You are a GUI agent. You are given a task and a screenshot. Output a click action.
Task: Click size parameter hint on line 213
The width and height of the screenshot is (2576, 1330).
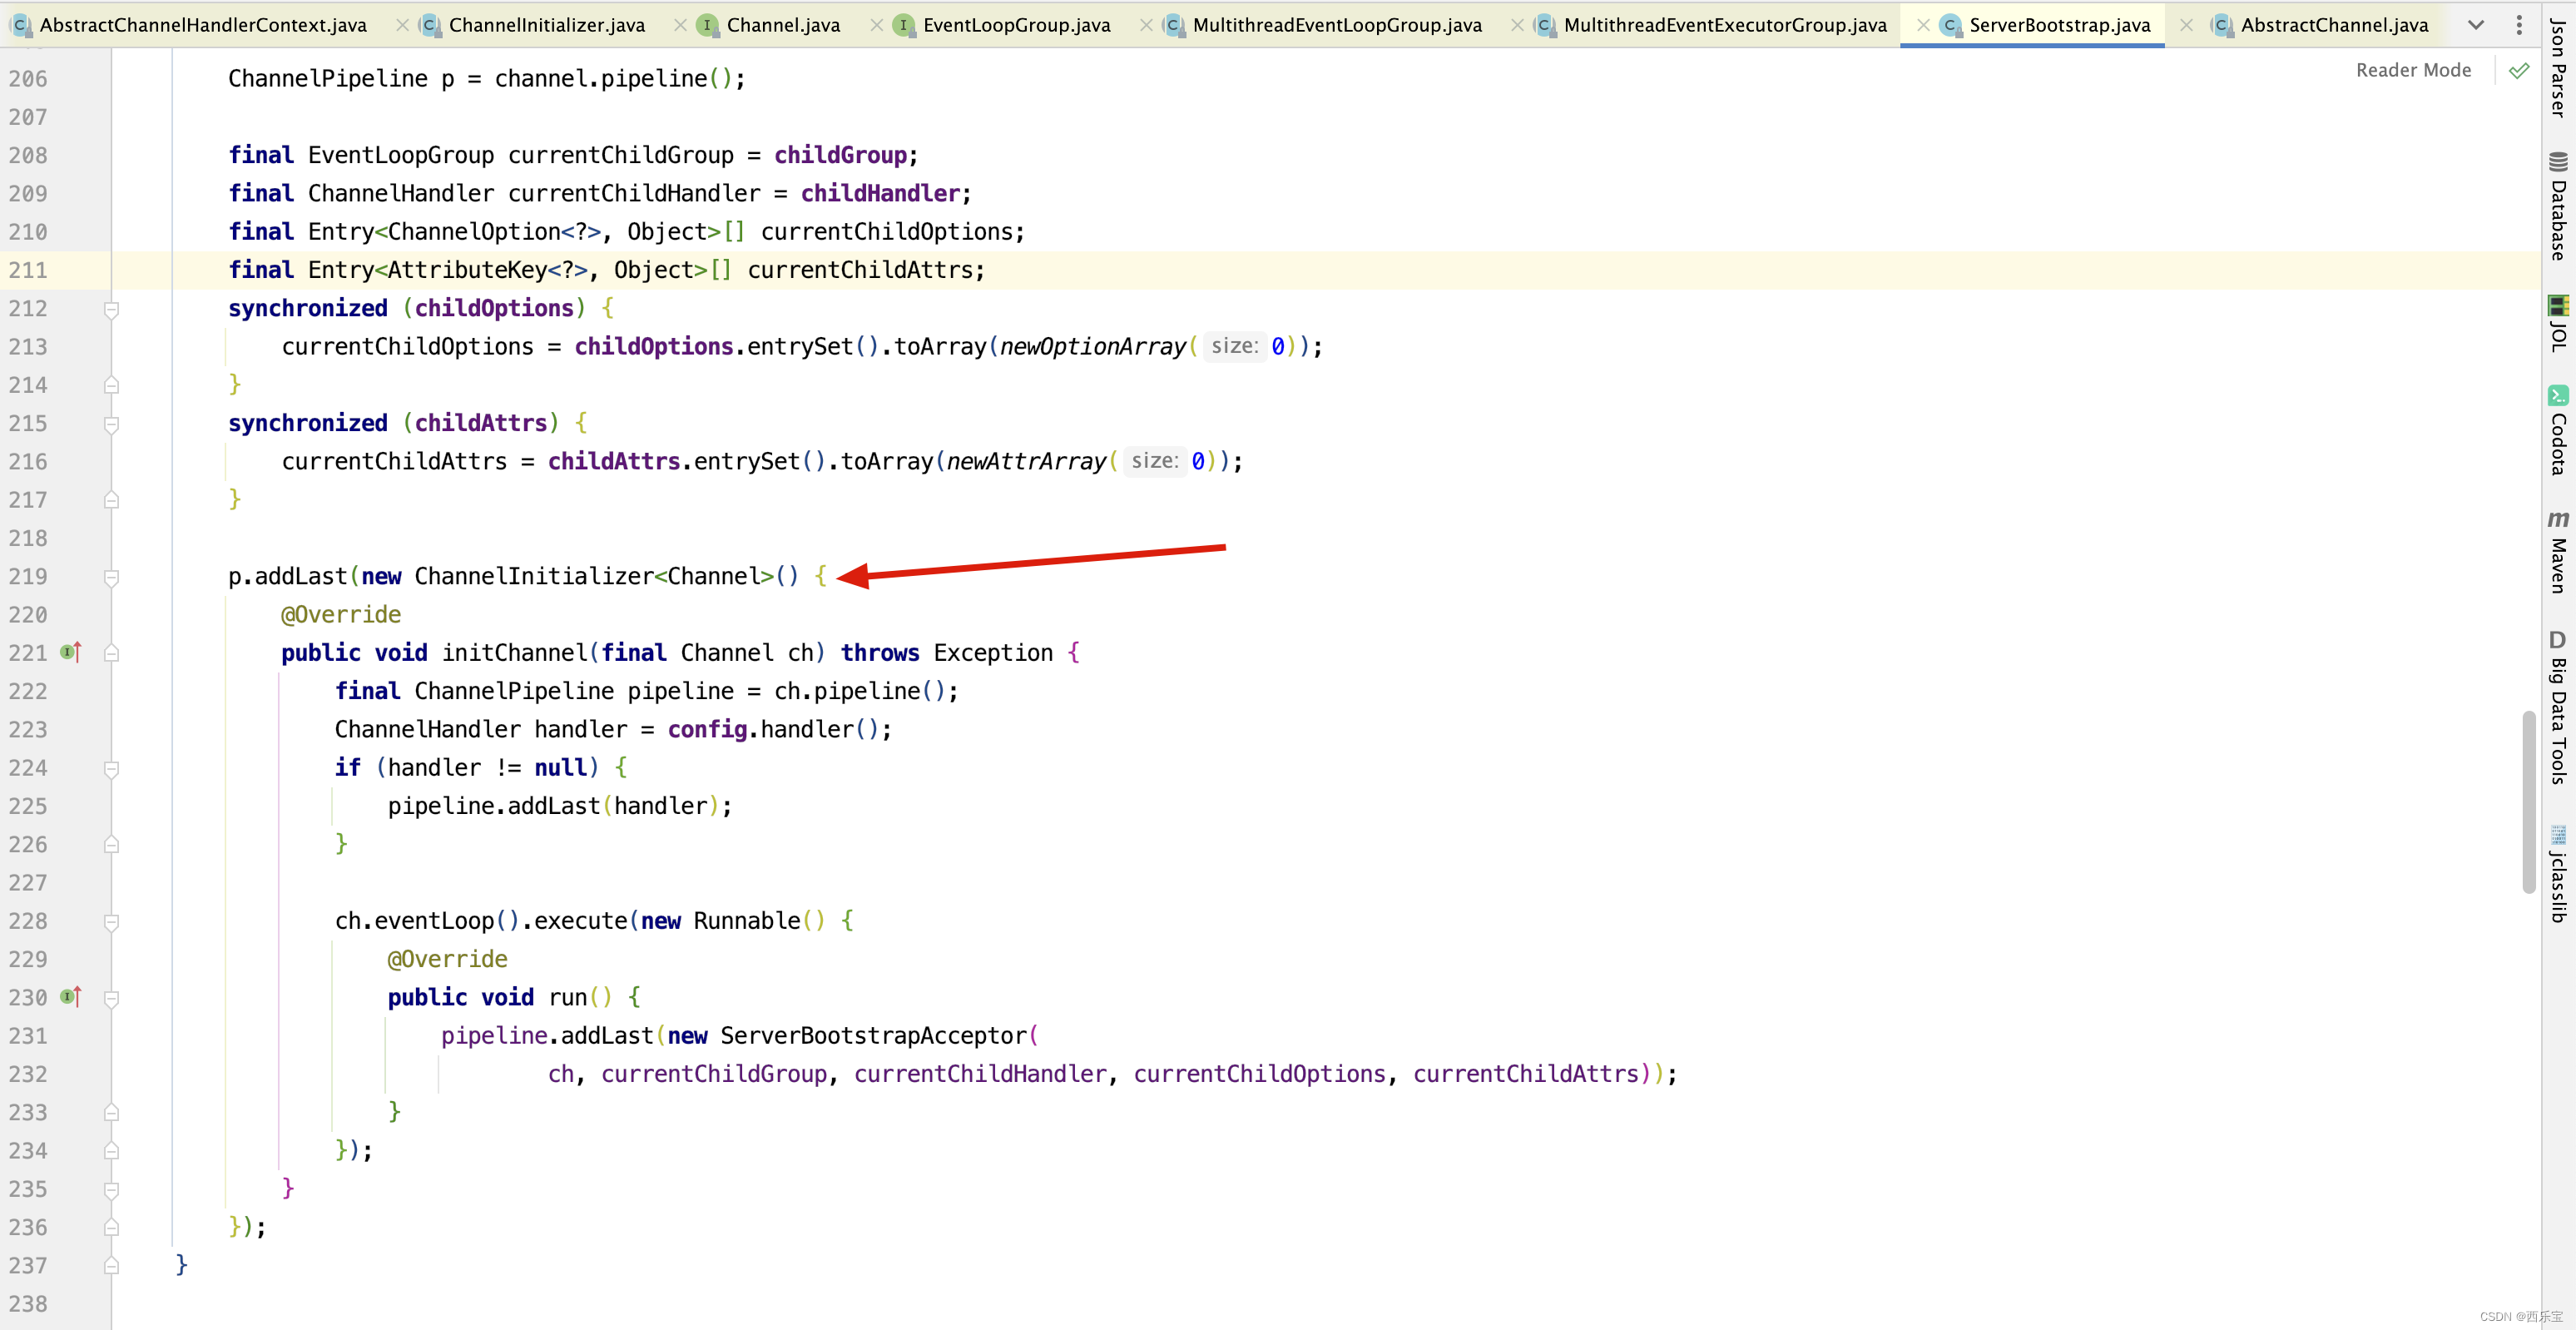coord(1235,346)
